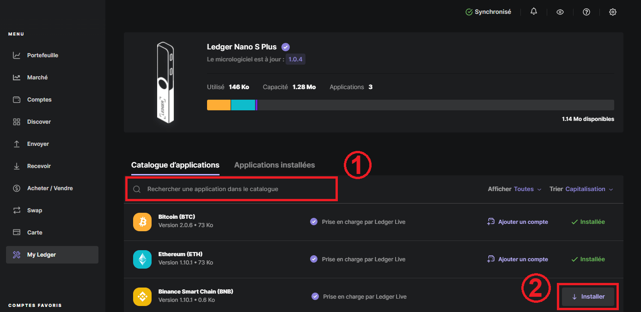Switch to Catalogue d'applications tab

[x=175, y=165]
